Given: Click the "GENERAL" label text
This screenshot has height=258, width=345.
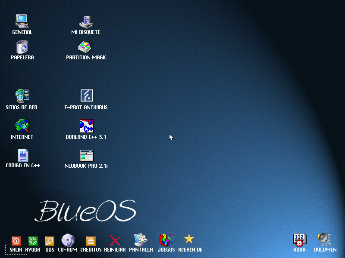Looking at the screenshot, I should [x=22, y=32].
